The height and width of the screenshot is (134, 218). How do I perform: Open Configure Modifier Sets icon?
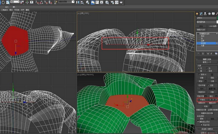click(216, 53)
